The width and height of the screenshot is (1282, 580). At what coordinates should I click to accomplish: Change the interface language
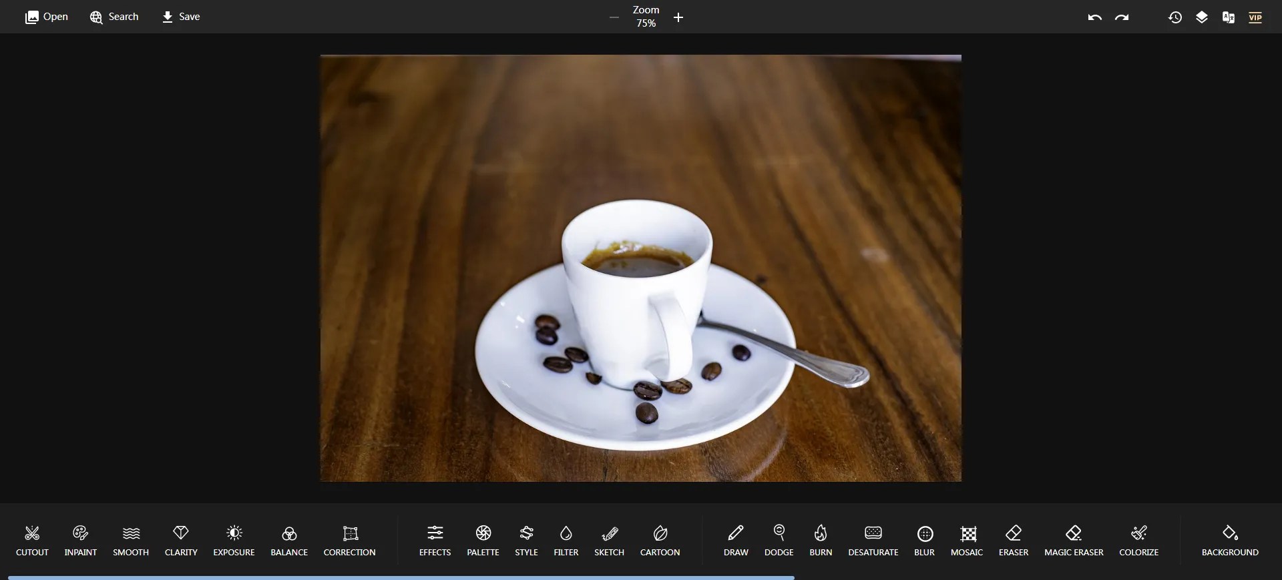[1229, 17]
